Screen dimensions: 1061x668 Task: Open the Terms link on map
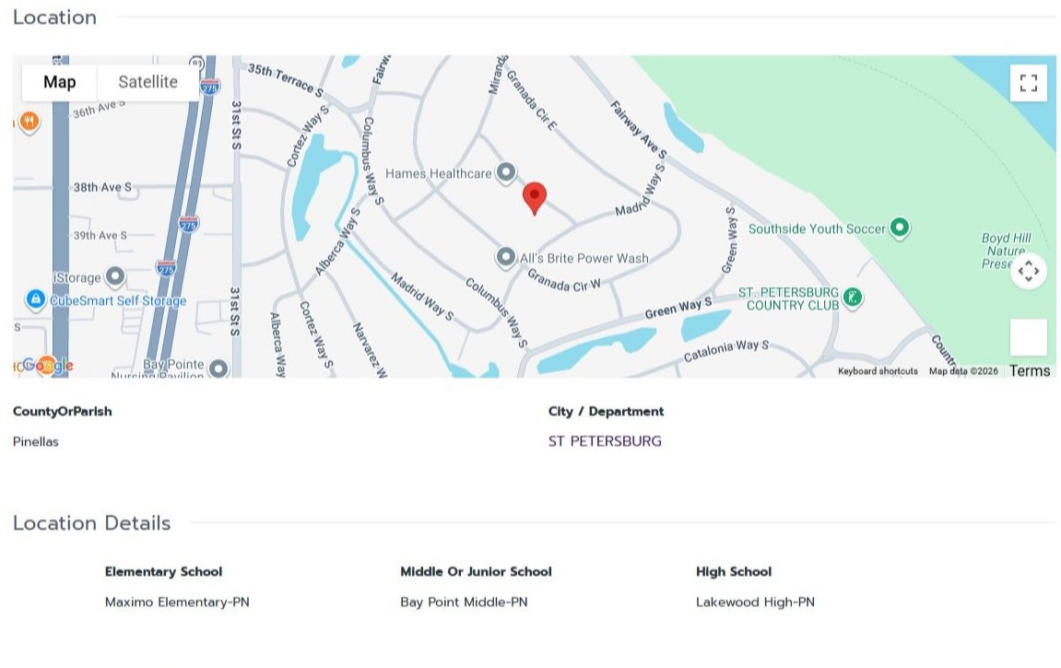click(1029, 370)
